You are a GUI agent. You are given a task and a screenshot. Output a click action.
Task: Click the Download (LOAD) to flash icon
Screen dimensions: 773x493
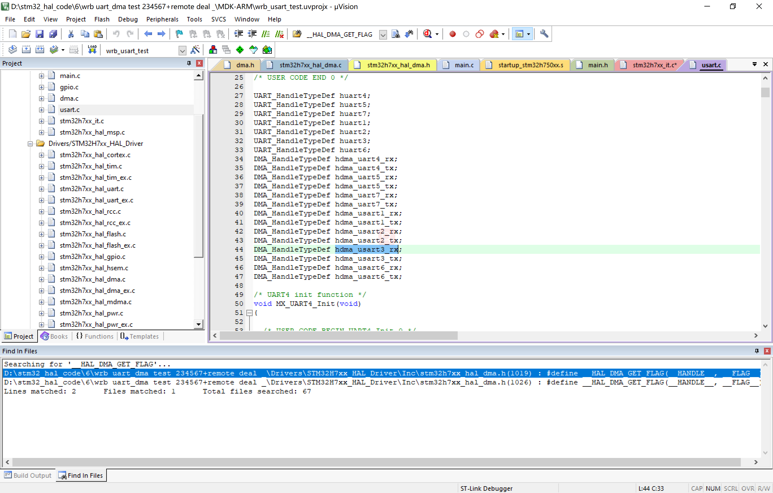pyautogui.click(x=92, y=50)
